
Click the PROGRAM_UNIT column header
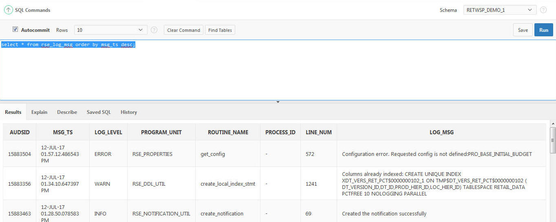(161, 132)
